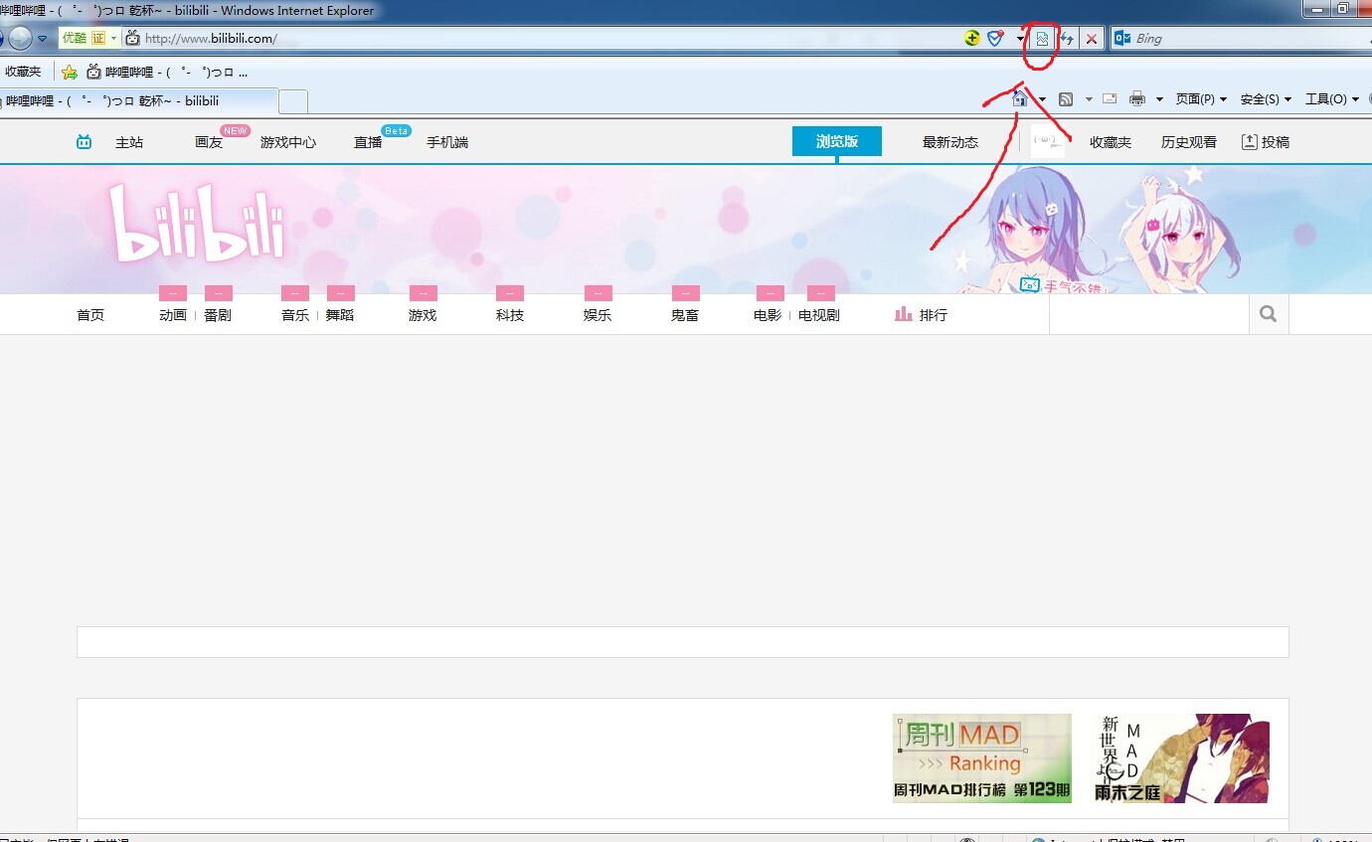
Task: Open the recent pages dropdown arrow
Action: (43, 39)
